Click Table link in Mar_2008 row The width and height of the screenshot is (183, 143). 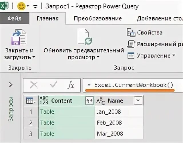click(47, 134)
